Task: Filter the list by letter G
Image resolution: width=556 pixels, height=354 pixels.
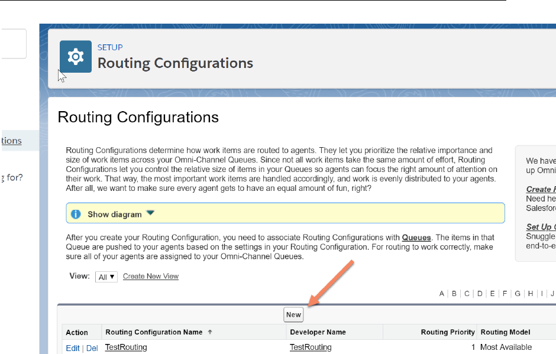Action: pos(518,294)
